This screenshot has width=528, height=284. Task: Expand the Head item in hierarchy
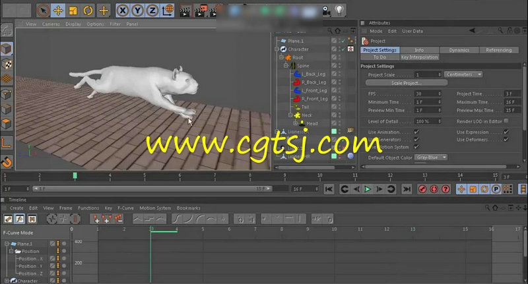point(295,123)
